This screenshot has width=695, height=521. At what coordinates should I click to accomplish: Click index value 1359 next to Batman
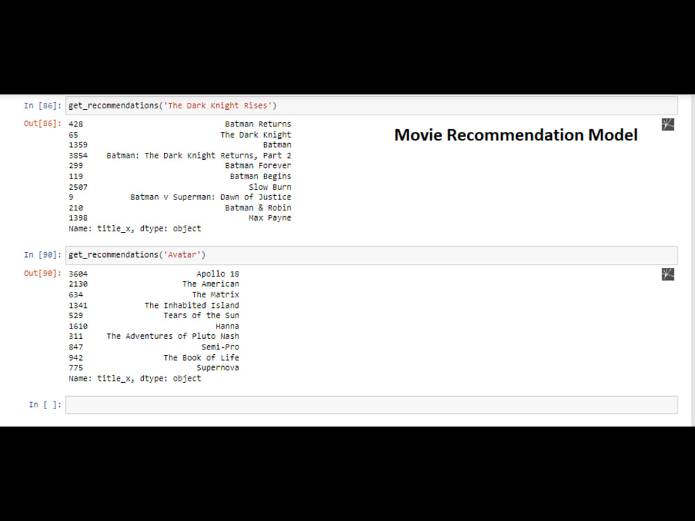78,145
